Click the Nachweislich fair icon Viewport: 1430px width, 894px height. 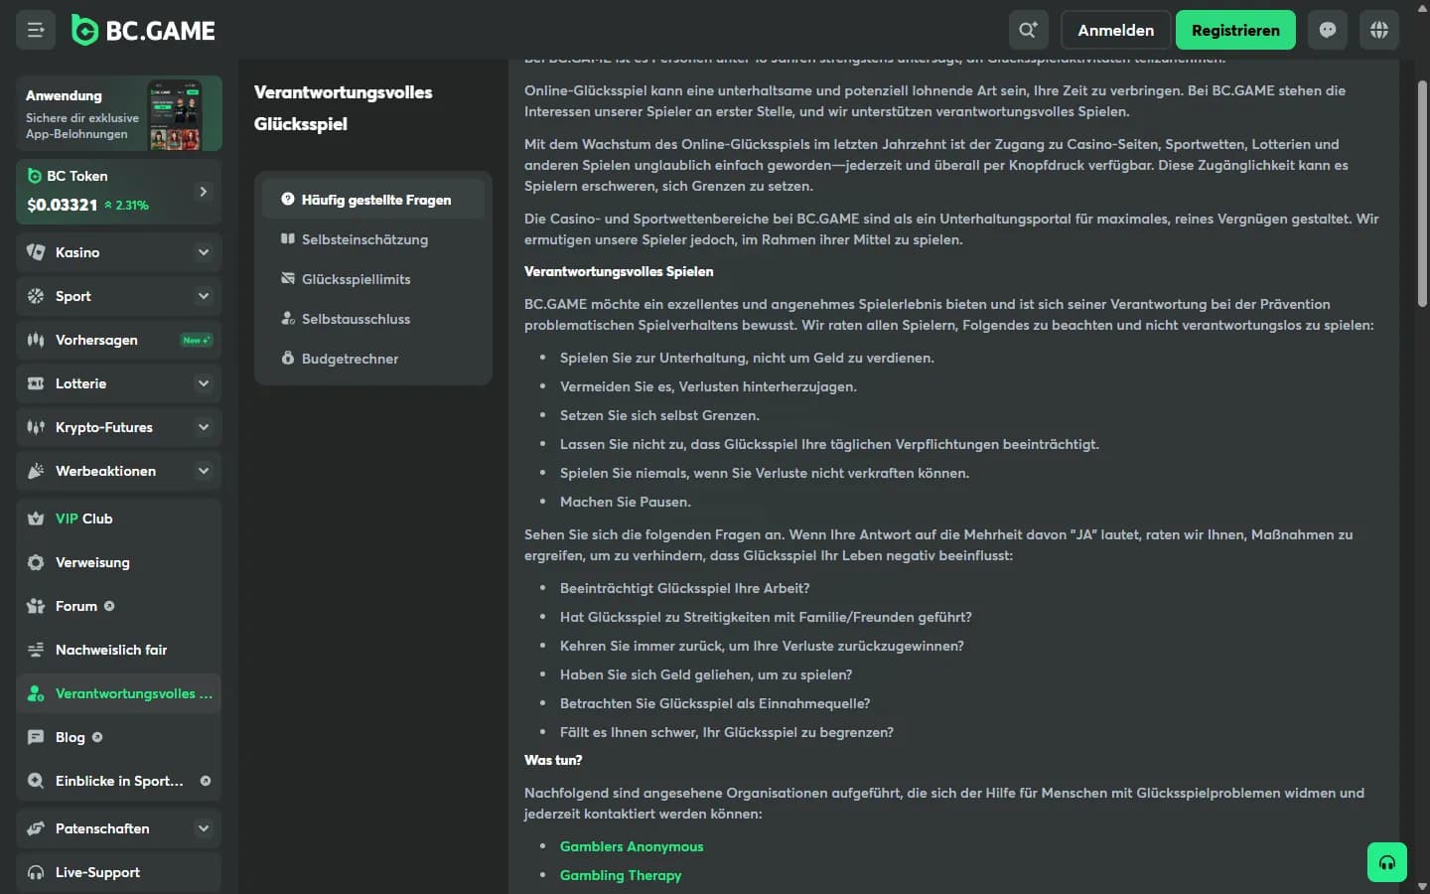pyautogui.click(x=36, y=650)
